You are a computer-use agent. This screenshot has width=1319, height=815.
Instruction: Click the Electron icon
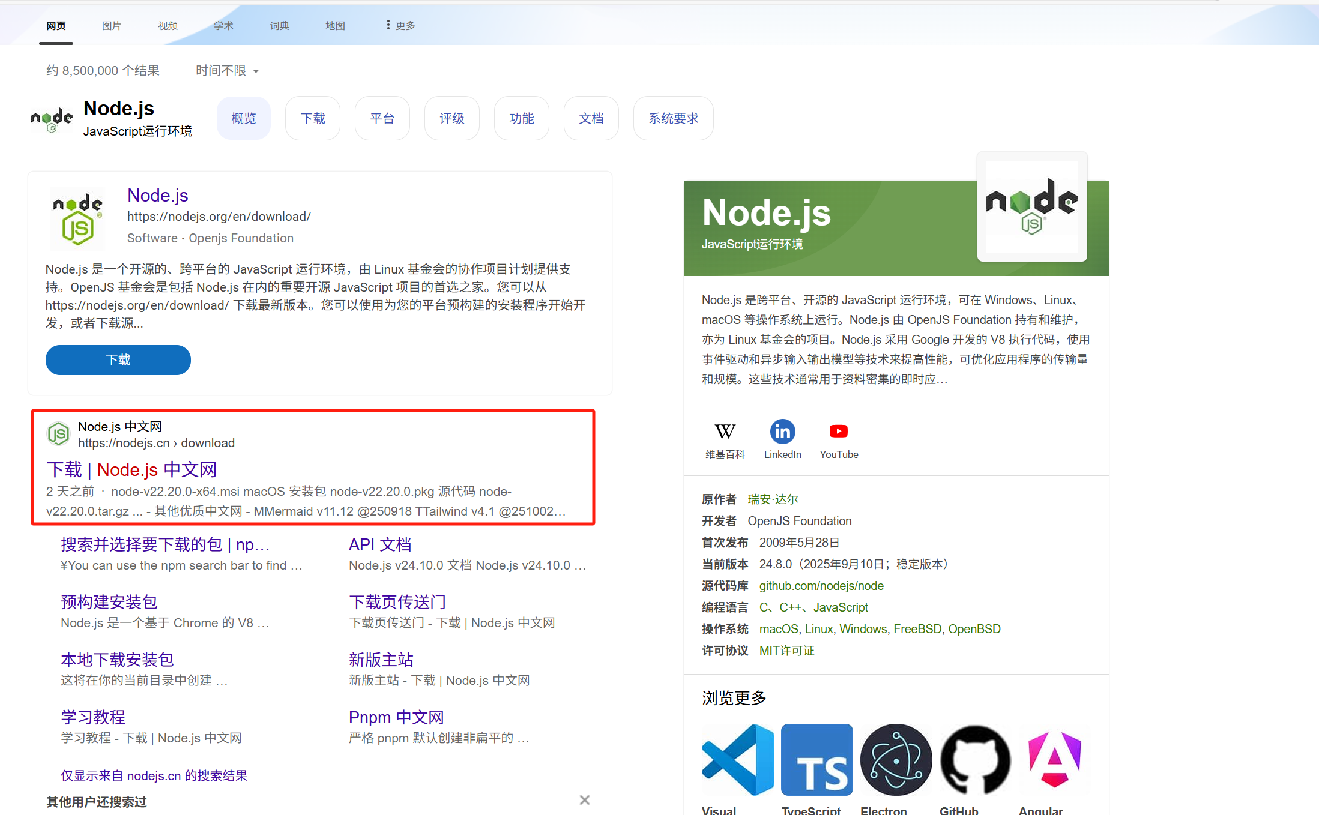click(896, 760)
